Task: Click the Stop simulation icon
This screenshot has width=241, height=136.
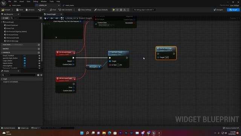Action: pyautogui.click(x=121, y=10)
